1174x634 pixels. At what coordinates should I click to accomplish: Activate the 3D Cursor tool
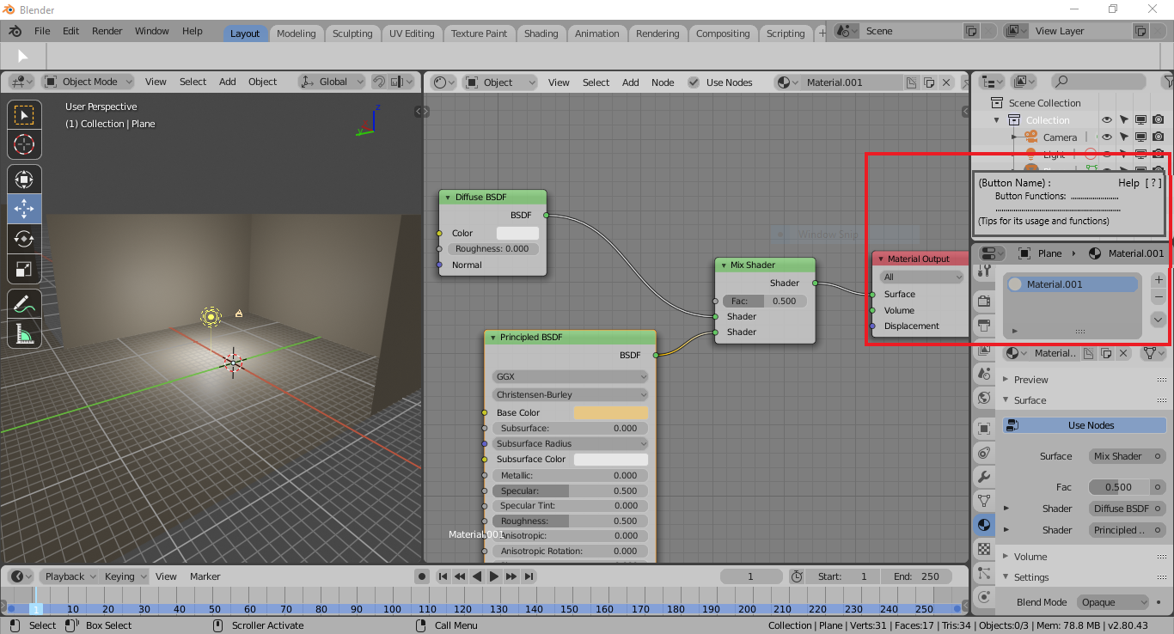(24, 144)
